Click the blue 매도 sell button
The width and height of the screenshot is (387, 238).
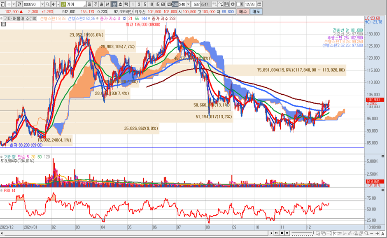point(256,12)
